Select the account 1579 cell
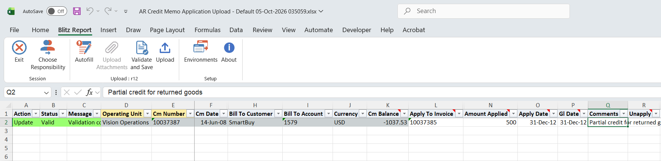The width and height of the screenshot is (661, 161). [x=307, y=122]
